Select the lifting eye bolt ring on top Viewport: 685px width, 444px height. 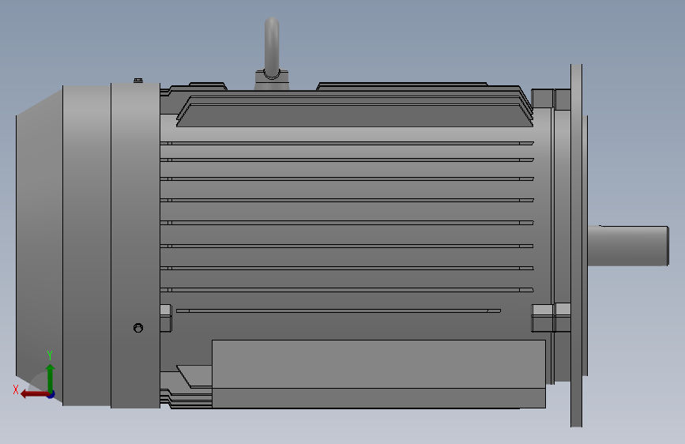tap(272, 47)
